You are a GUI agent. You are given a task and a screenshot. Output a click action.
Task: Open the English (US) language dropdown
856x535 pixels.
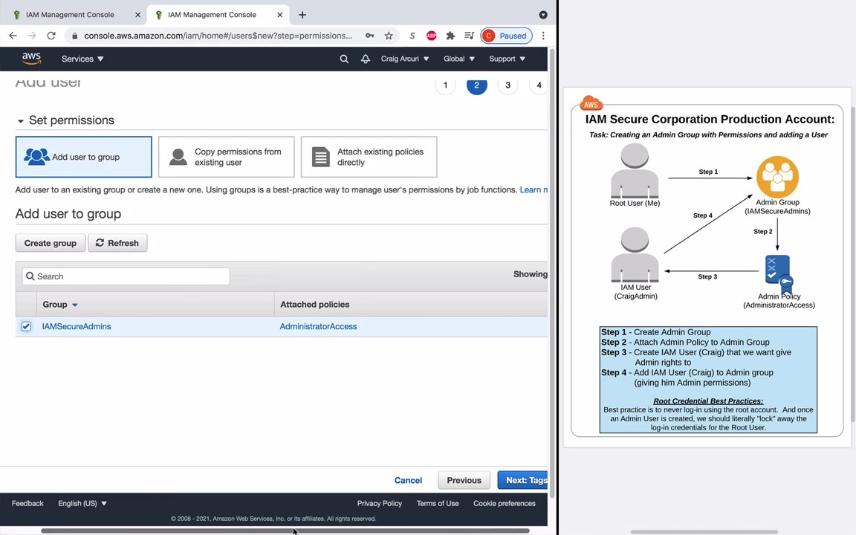coord(82,503)
